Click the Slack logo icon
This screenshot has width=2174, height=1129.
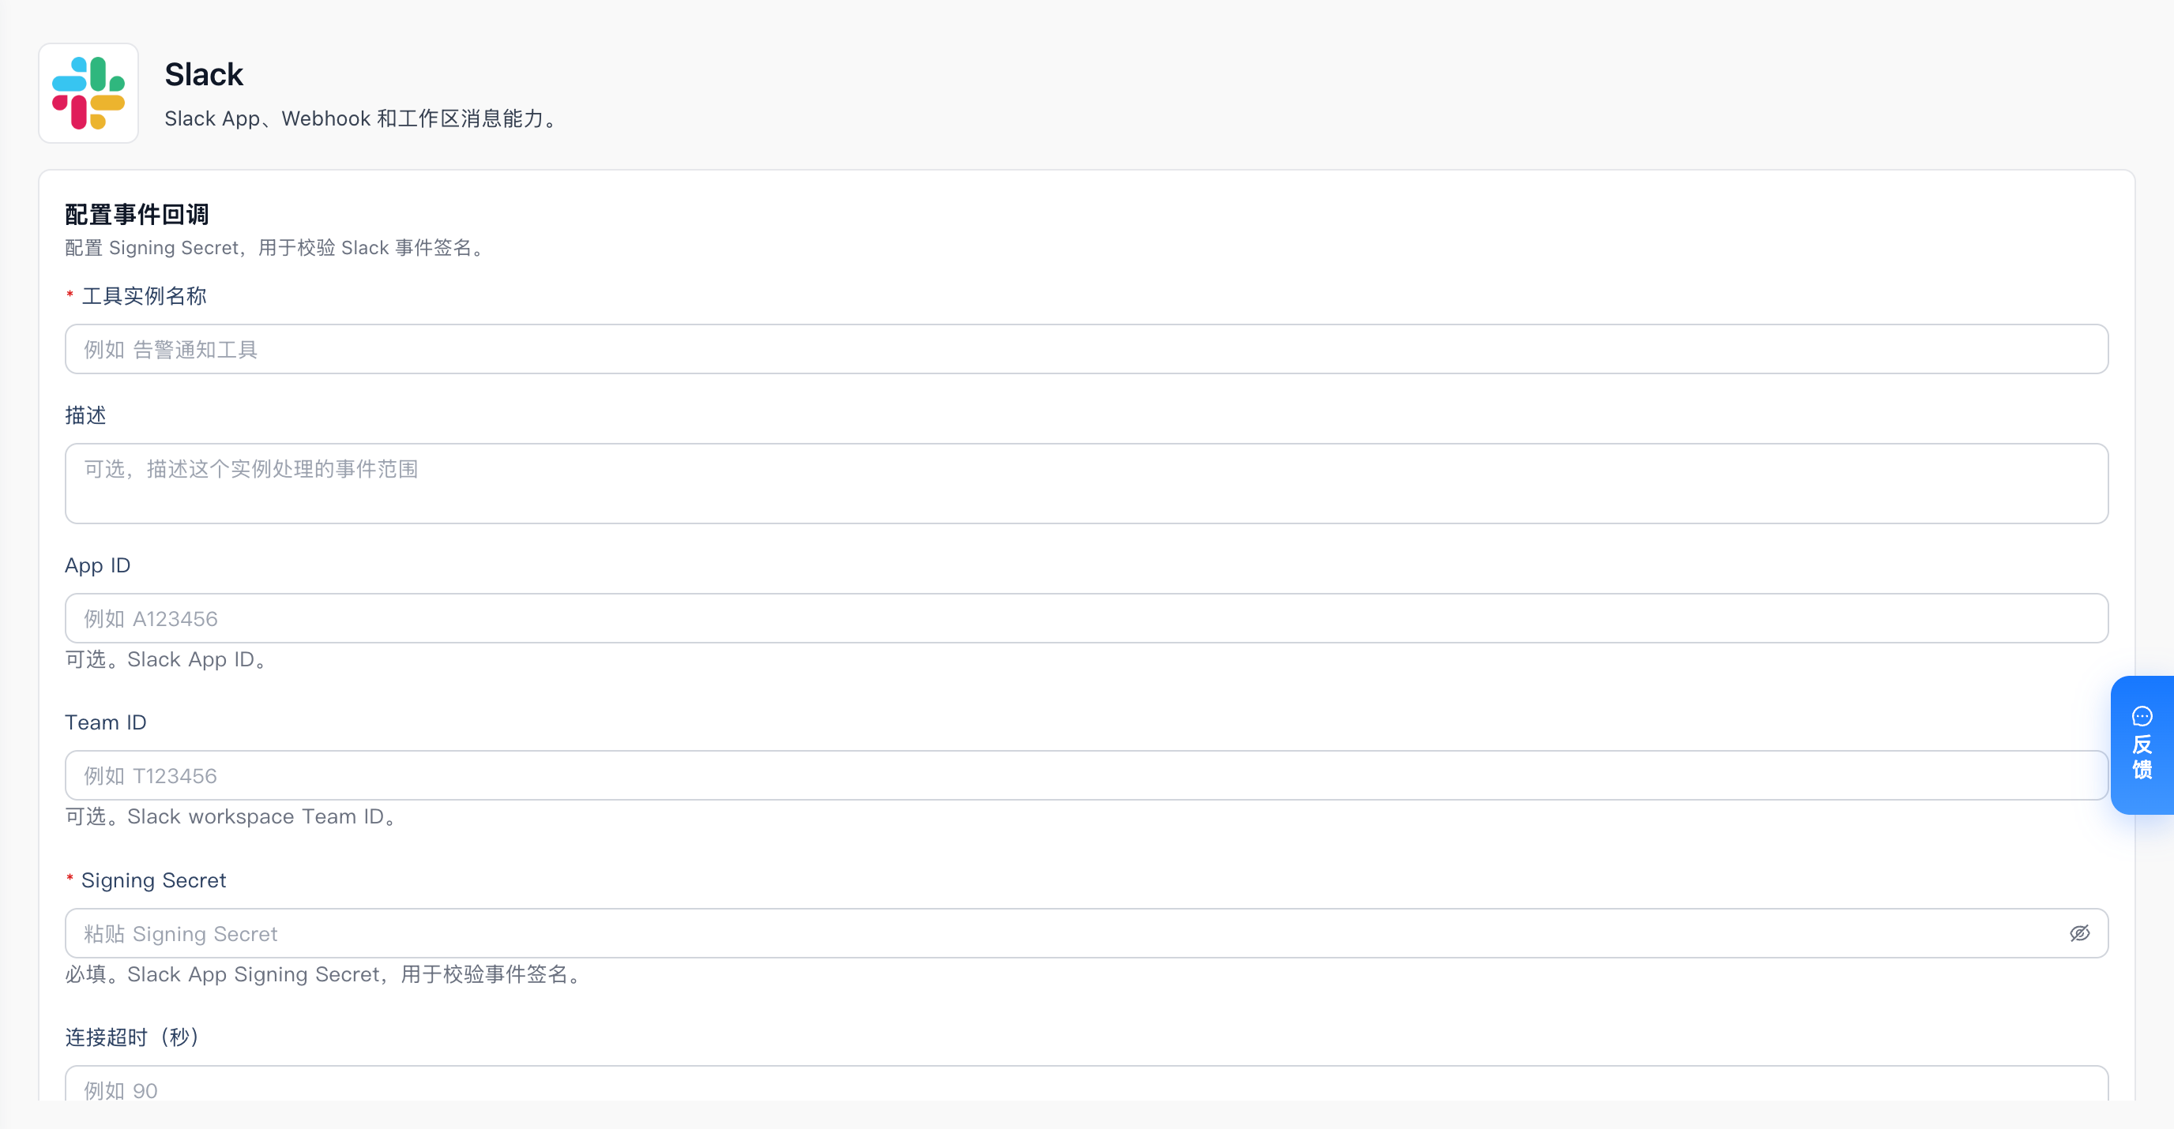pyautogui.click(x=88, y=92)
